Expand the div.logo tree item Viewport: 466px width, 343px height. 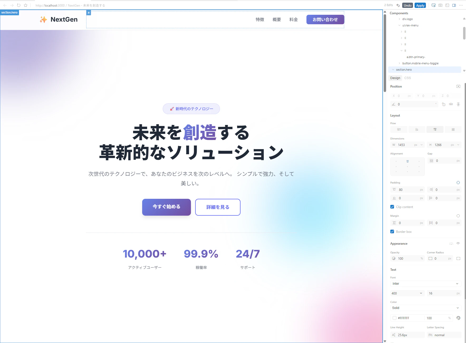399,19
